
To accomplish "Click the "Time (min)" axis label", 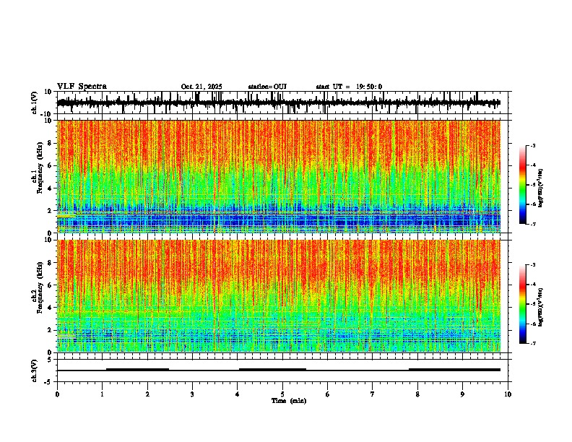I will [x=289, y=401].
